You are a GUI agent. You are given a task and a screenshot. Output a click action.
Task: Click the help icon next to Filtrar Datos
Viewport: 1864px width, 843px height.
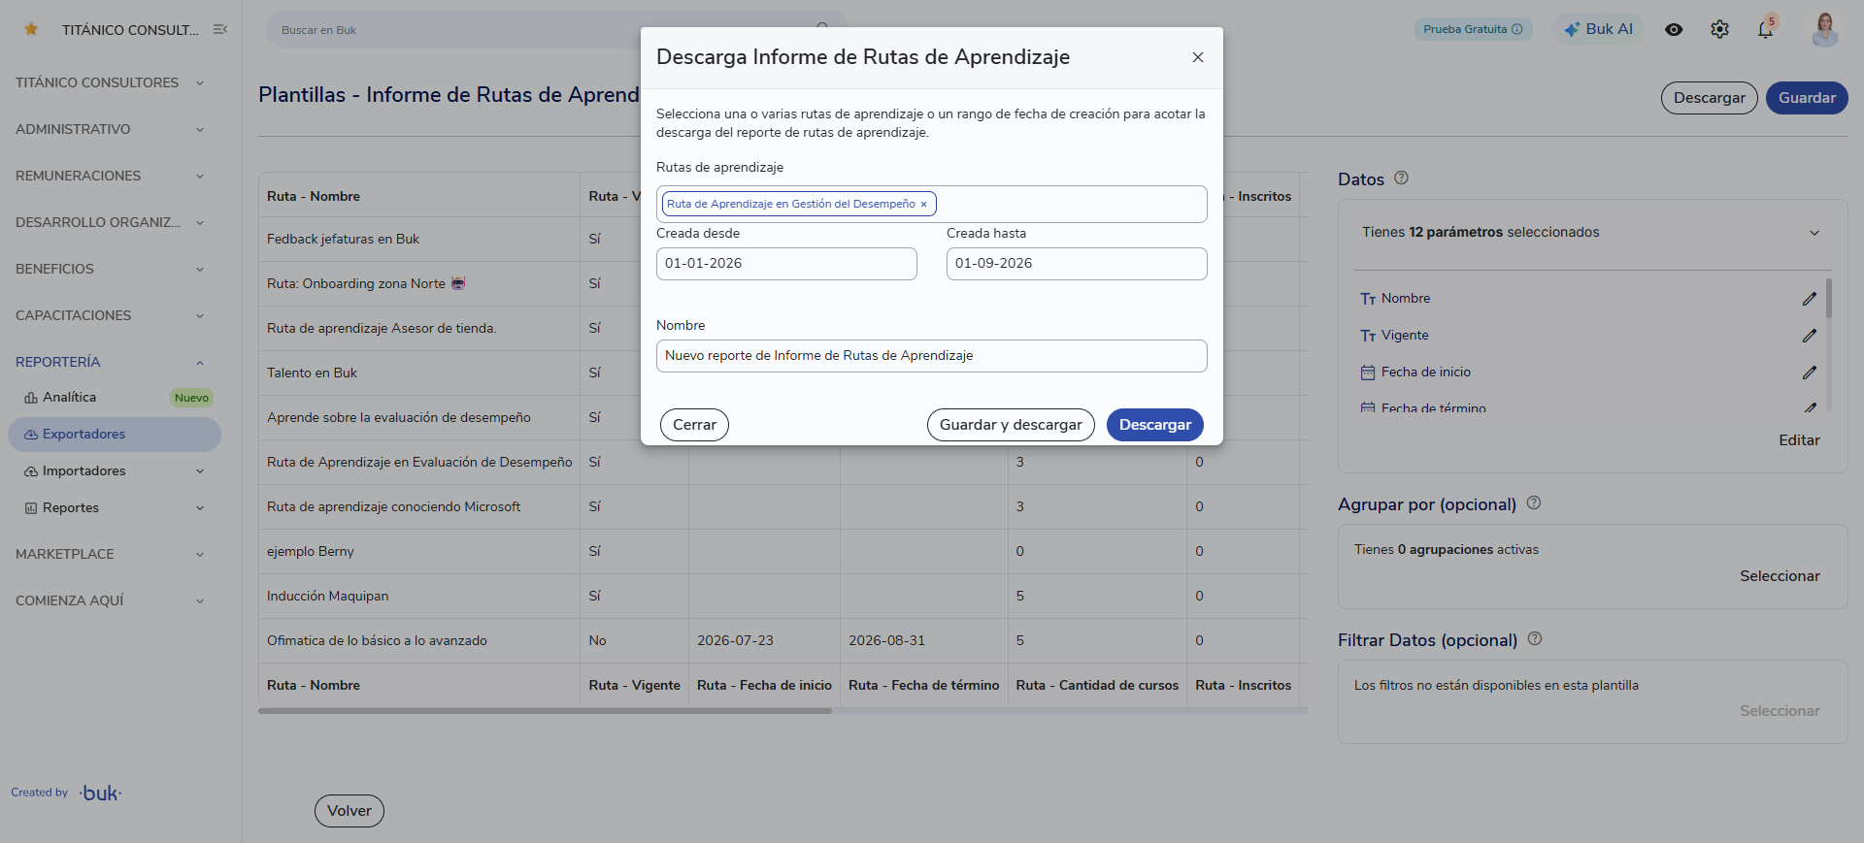point(1535,638)
